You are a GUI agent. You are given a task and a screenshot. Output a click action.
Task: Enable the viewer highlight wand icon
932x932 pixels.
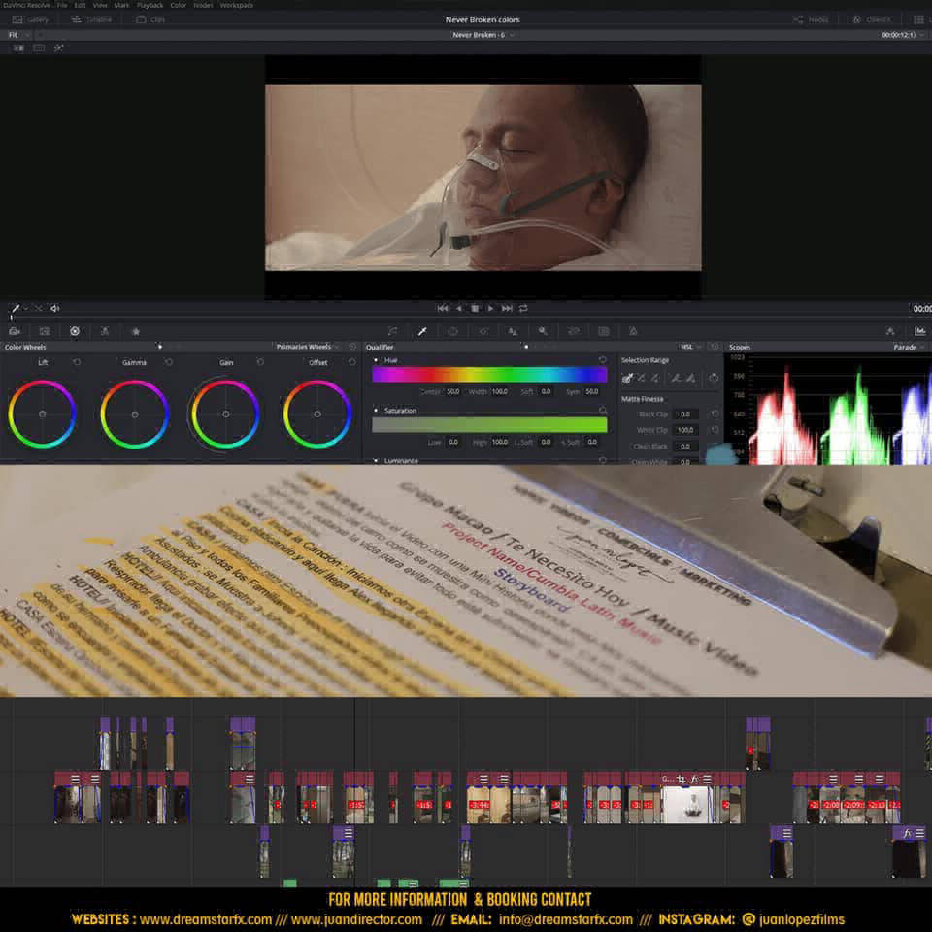[59, 48]
